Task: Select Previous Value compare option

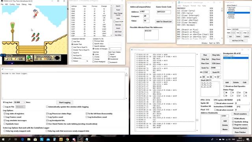Action: (93, 41)
